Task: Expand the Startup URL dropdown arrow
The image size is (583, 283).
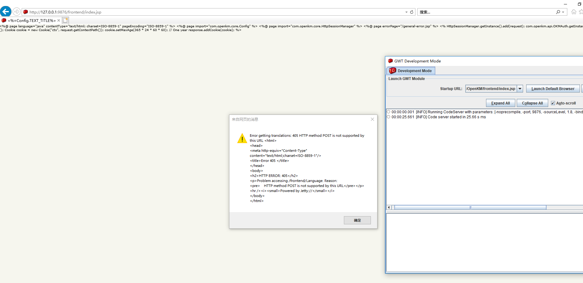Action: pyautogui.click(x=520, y=89)
